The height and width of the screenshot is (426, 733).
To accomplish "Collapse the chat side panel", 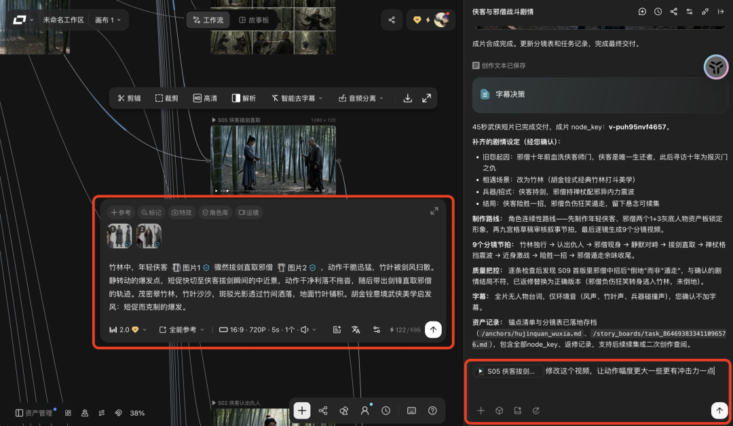I will (x=721, y=12).
